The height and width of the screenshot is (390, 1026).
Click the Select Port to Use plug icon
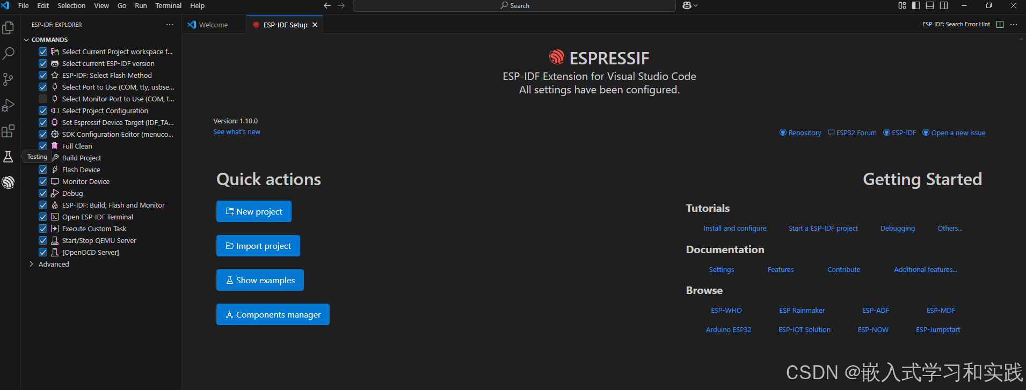(x=55, y=87)
